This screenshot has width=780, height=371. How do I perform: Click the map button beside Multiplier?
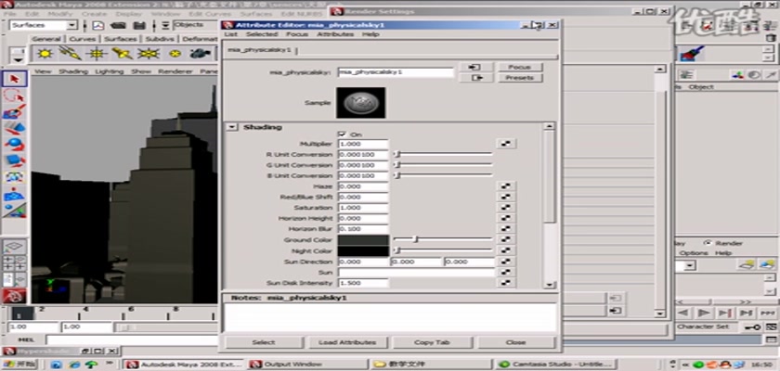point(505,144)
